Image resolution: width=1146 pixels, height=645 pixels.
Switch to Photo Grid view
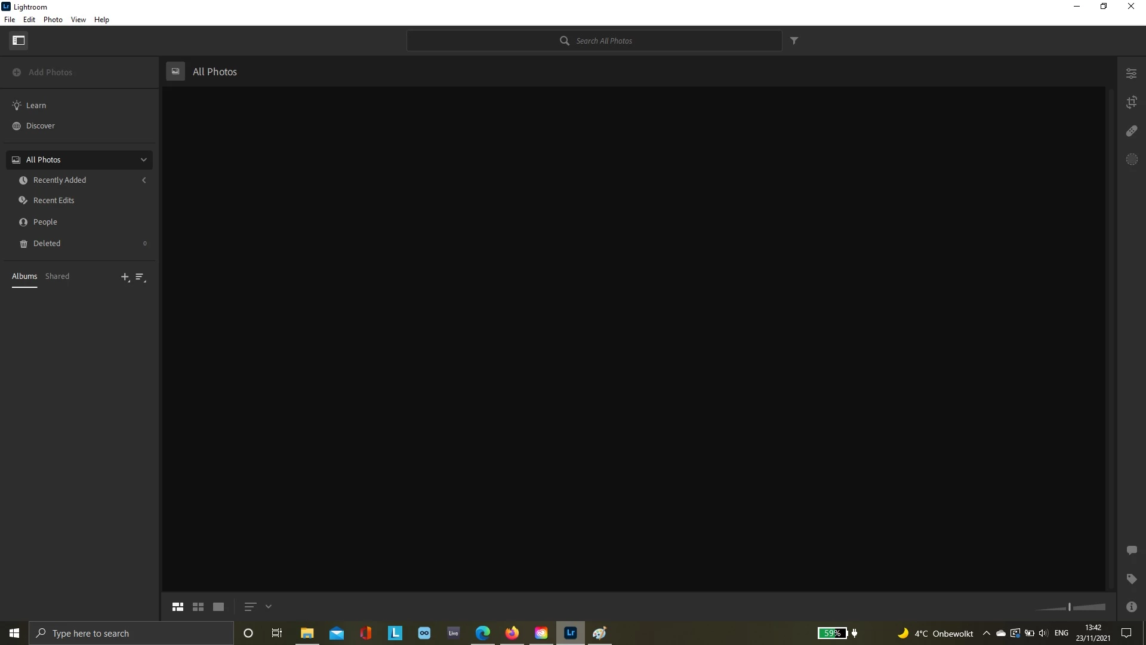click(x=178, y=607)
